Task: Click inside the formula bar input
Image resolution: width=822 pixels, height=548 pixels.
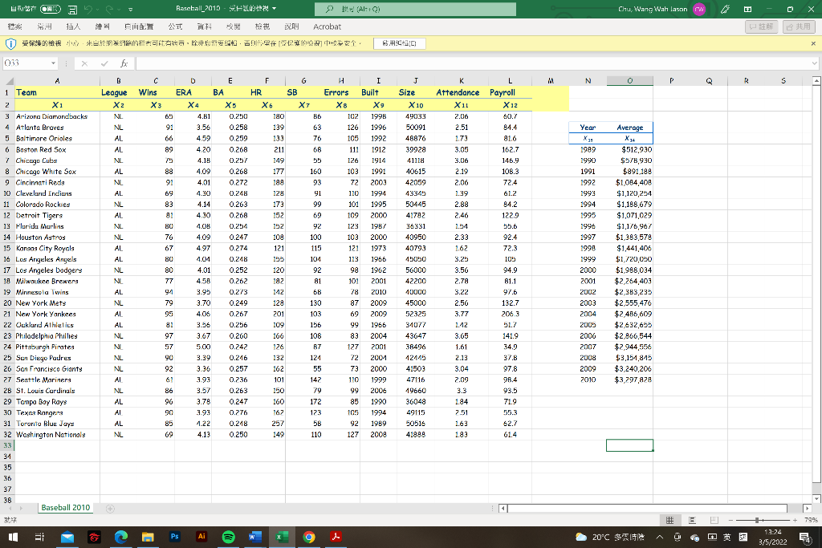Action: [x=466, y=63]
